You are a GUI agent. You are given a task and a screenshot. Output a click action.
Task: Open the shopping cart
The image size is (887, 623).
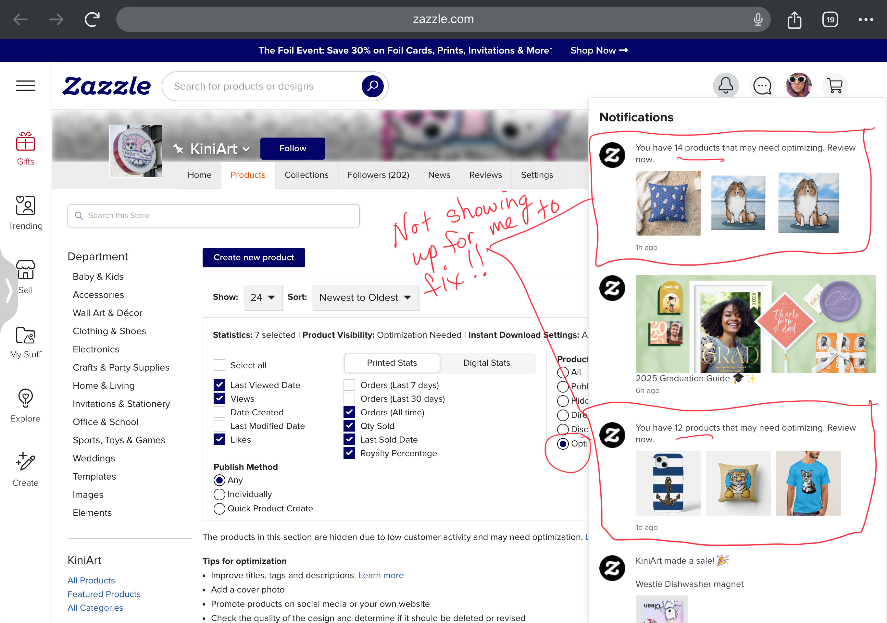point(835,85)
